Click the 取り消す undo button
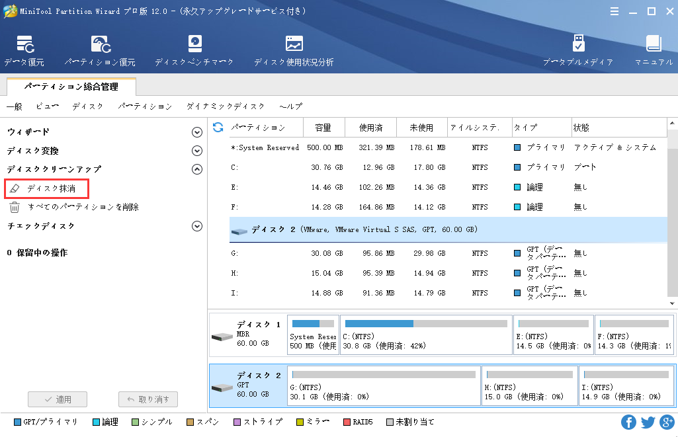Image resolution: width=678 pixels, height=437 pixels. point(148,399)
